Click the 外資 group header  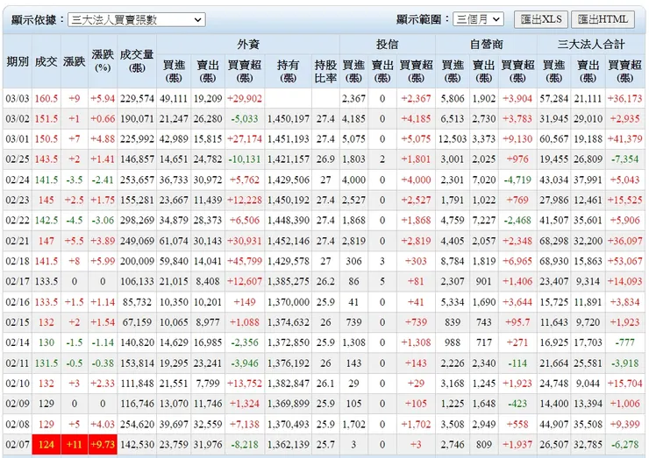tap(248, 45)
